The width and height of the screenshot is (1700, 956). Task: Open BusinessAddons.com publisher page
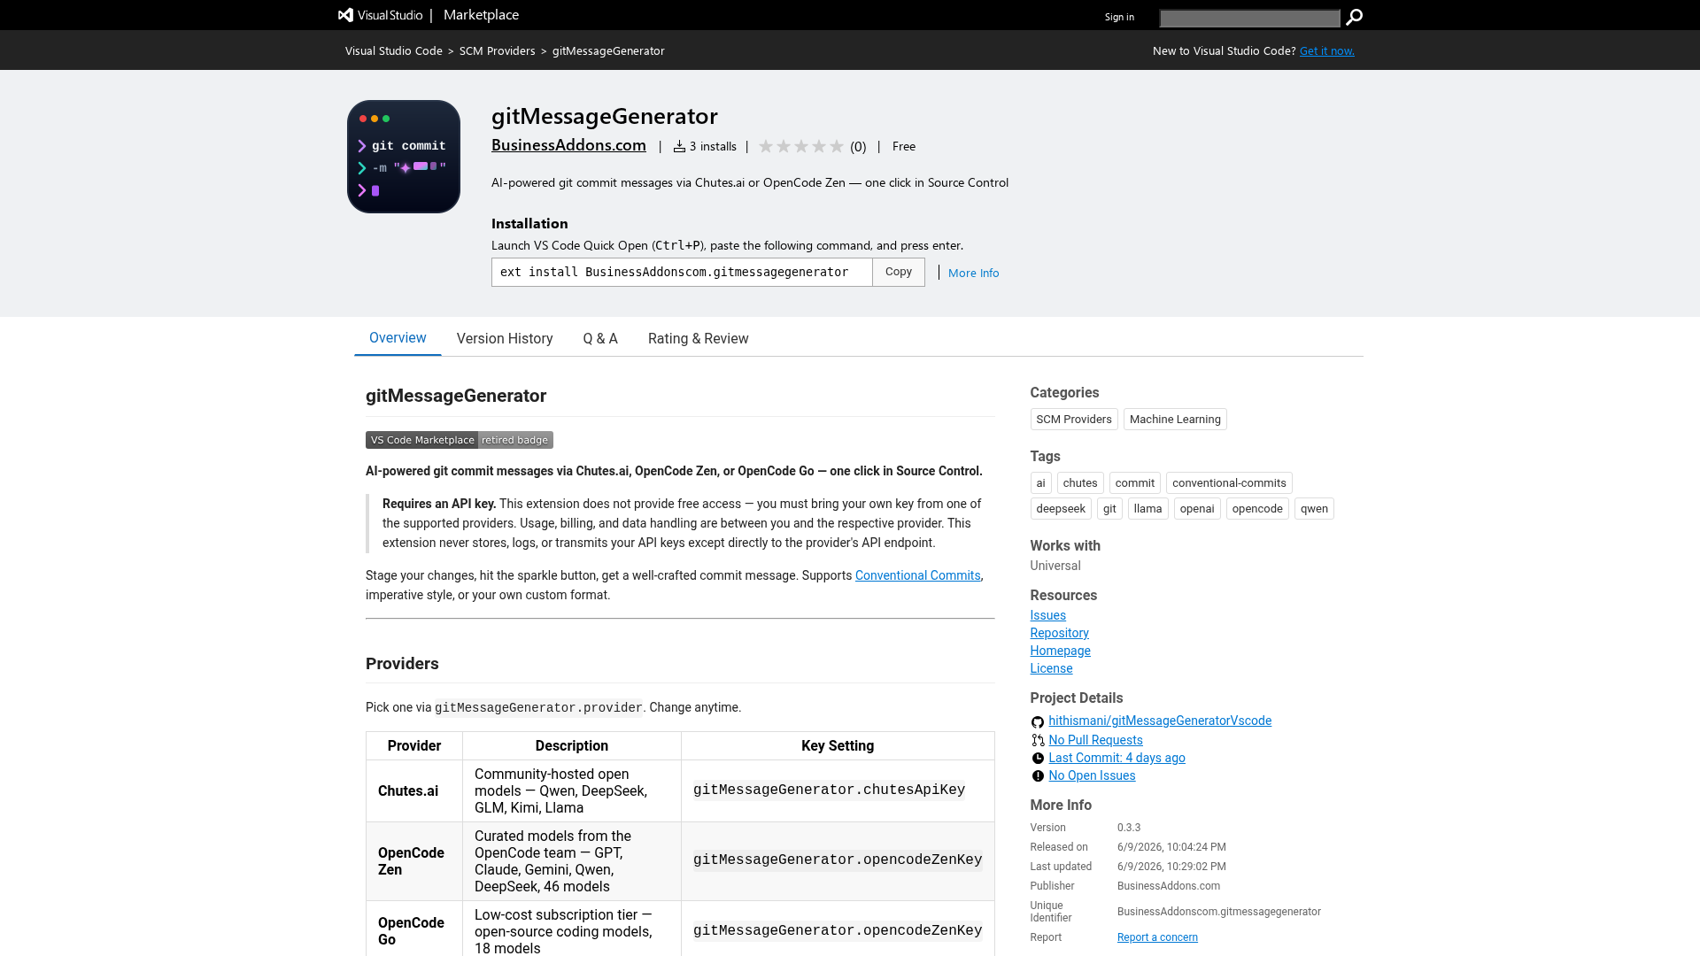coord(568,145)
